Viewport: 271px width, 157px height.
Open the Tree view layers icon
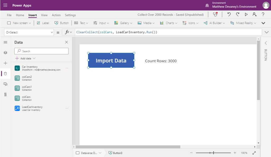tap(5, 53)
